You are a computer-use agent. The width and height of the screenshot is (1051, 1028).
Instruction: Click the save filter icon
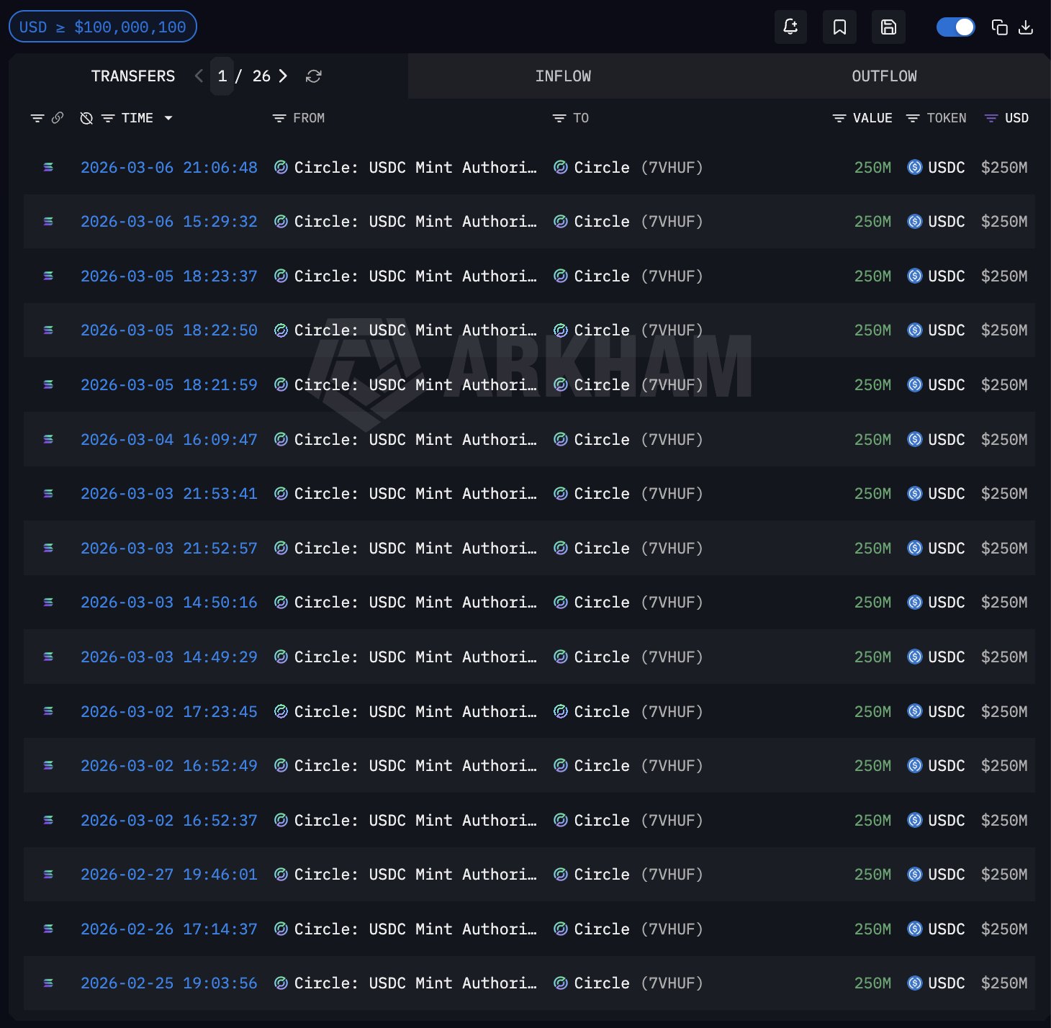click(888, 27)
